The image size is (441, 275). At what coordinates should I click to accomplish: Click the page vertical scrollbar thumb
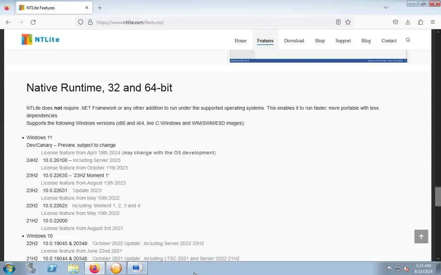click(438, 196)
